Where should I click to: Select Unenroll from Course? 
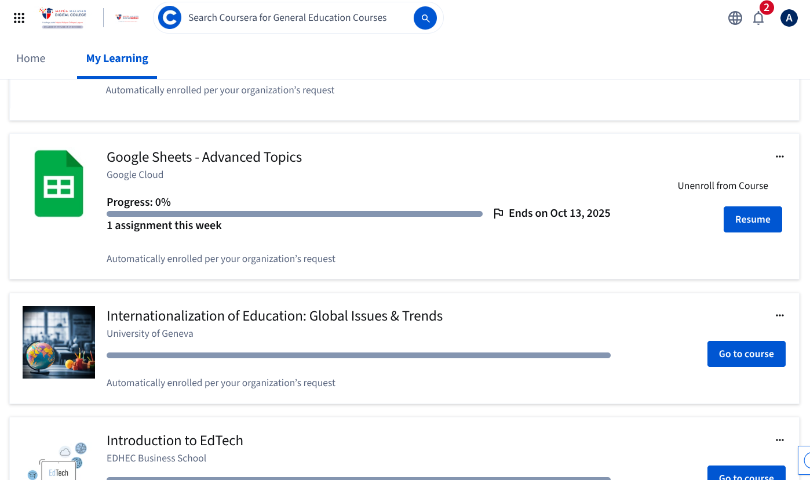[x=723, y=186]
